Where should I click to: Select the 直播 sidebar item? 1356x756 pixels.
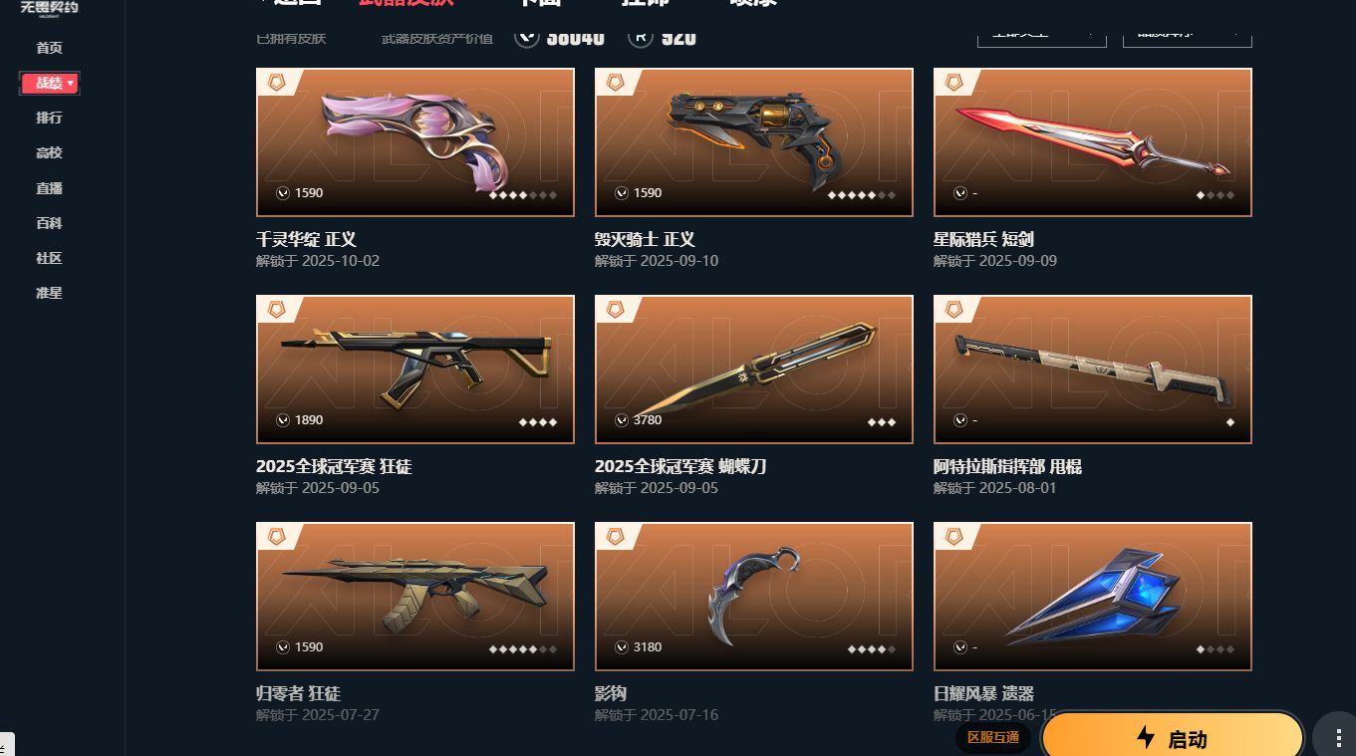click(x=49, y=188)
